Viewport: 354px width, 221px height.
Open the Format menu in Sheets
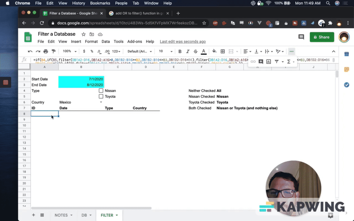coord(91,41)
